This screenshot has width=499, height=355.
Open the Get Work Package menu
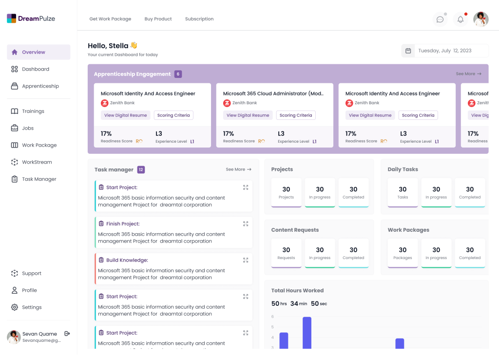(x=110, y=19)
